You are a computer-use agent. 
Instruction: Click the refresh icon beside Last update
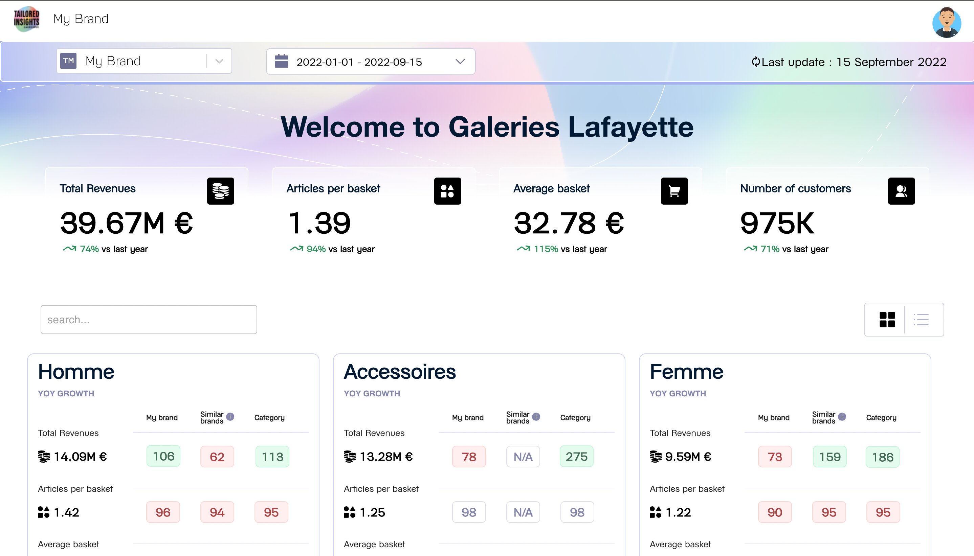point(755,62)
